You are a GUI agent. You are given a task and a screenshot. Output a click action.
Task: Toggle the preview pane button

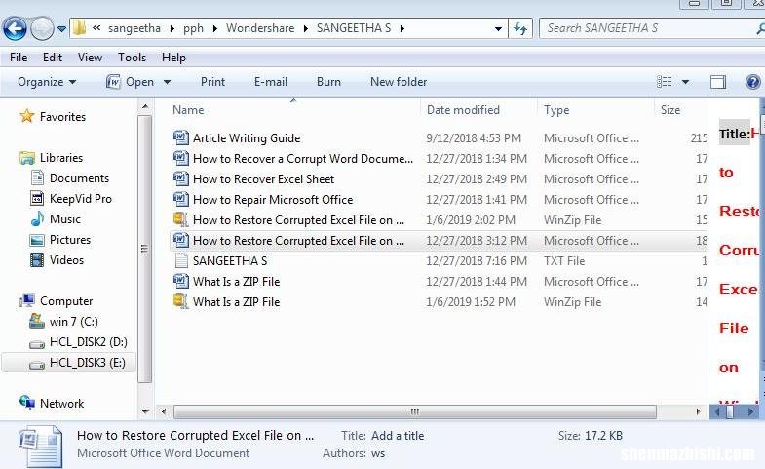click(717, 82)
